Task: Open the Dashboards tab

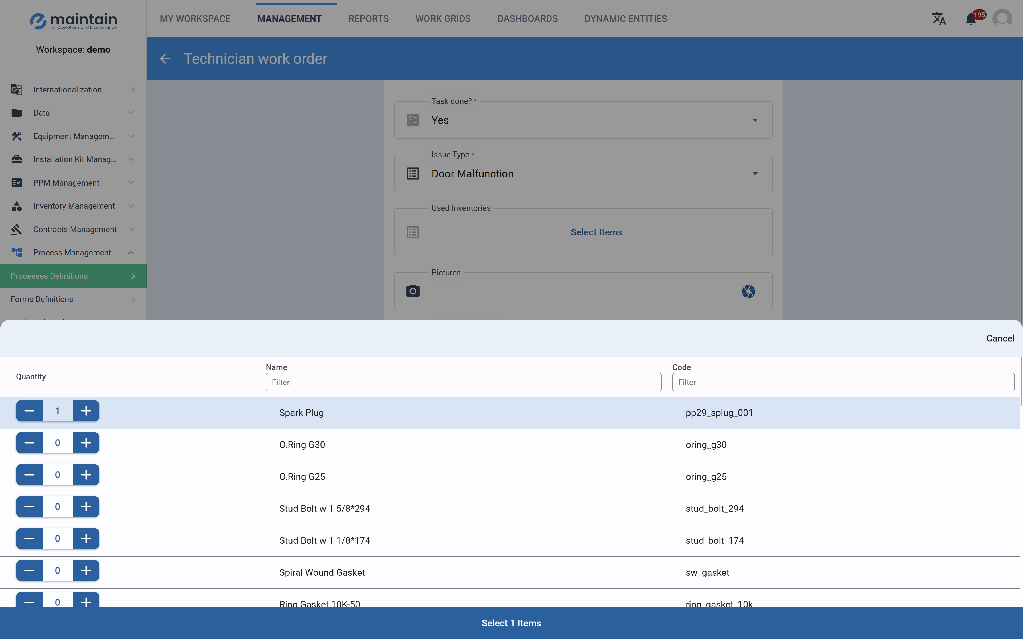Action: tap(527, 19)
